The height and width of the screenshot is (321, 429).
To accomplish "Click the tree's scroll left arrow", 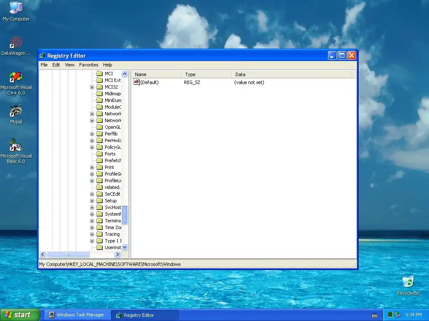I will tap(42, 255).
